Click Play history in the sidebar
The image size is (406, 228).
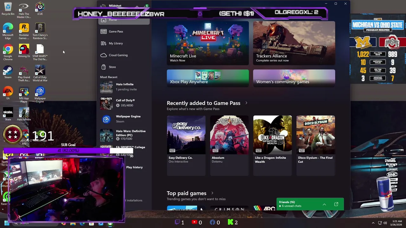[134, 167]
